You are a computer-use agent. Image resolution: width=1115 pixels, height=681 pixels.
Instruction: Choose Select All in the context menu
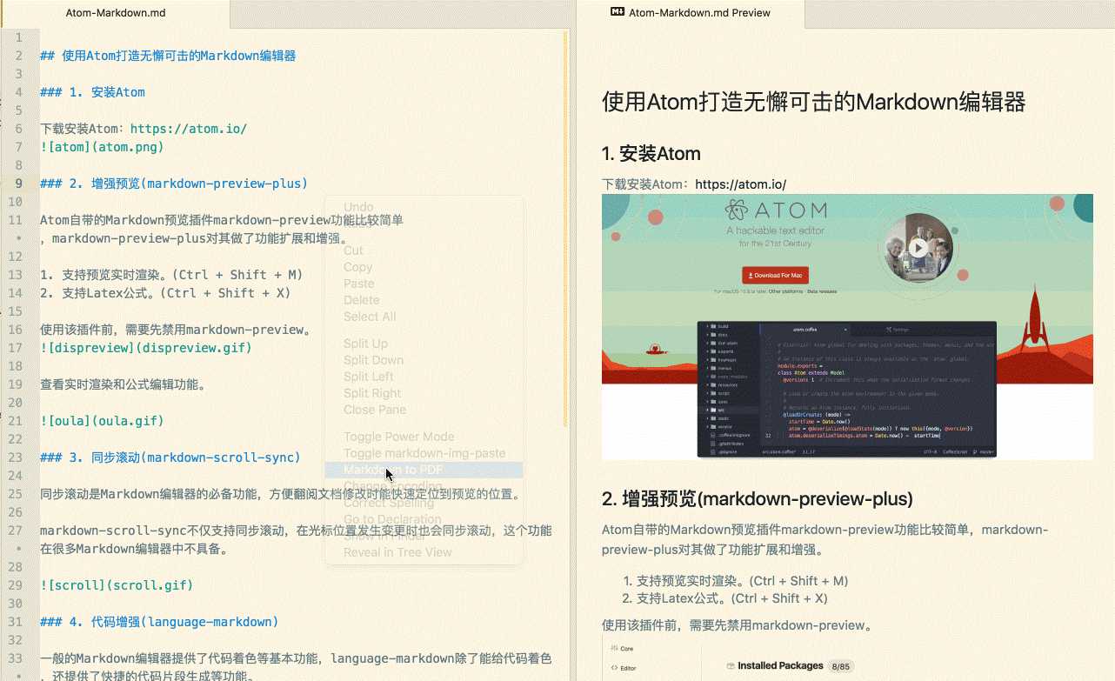point(370,317)
